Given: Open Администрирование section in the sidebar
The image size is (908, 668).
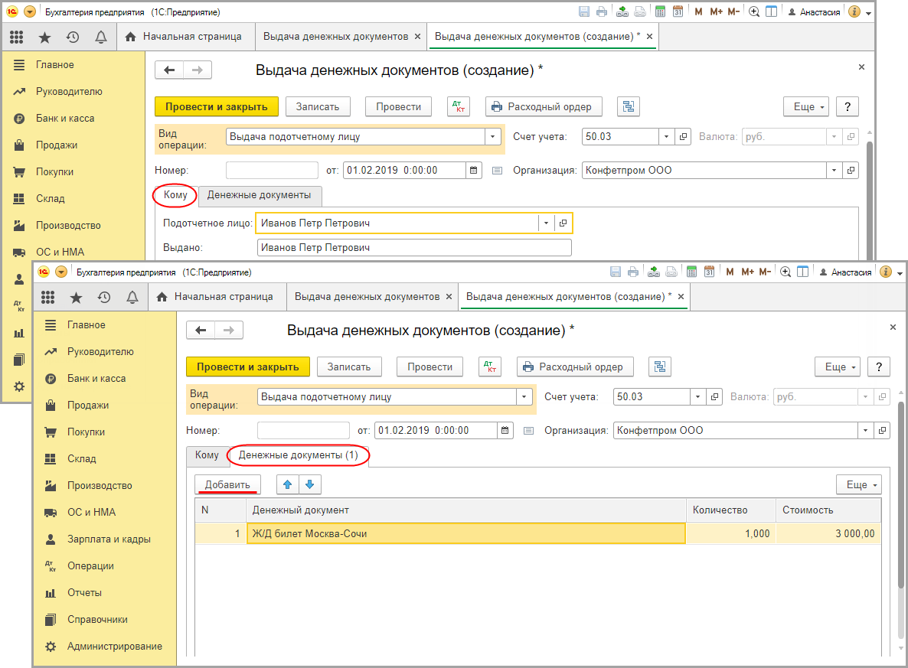Looking at the screenshot, I should 114,646.
